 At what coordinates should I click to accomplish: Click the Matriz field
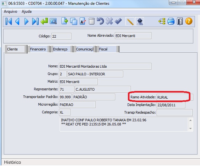click(x=78, y=82)
